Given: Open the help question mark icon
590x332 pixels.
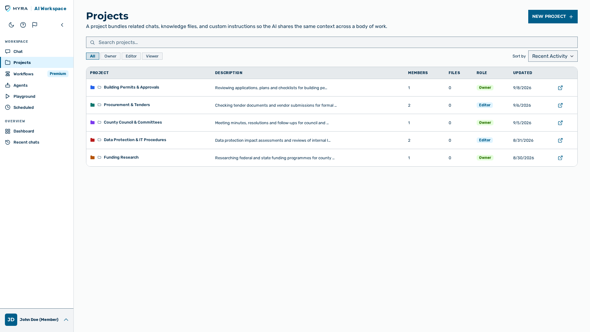Looking at the screenshot, I should click(x=23, y=25).
